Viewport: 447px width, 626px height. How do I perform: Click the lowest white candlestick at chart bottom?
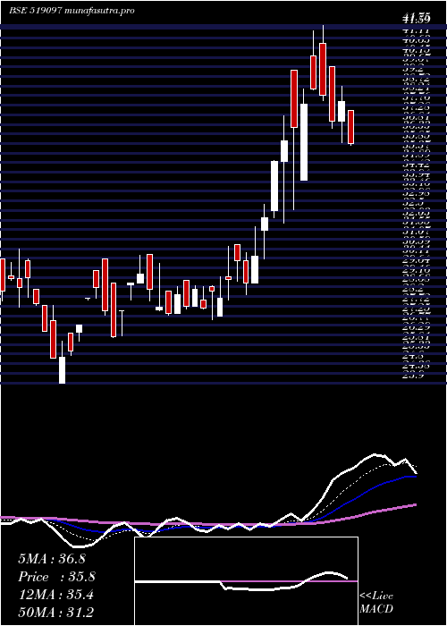63,370
